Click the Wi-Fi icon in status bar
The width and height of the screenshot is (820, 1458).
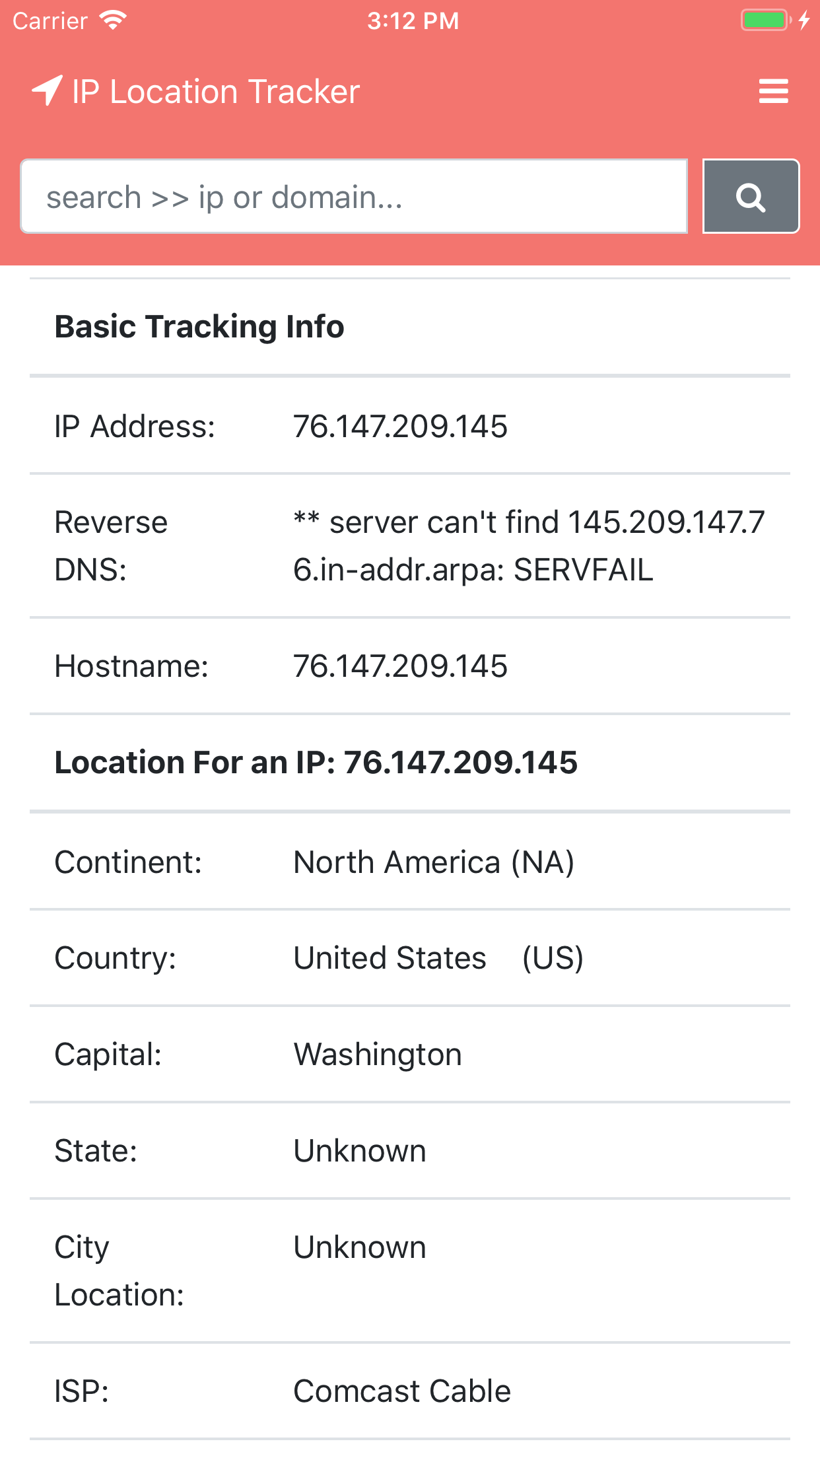tap(111, 19)
